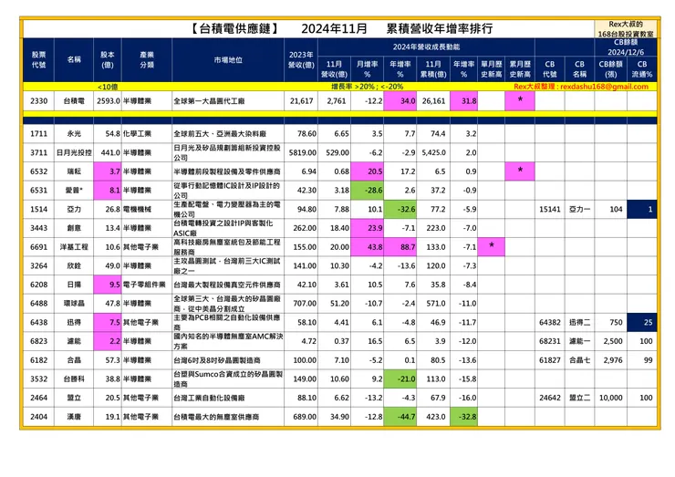Select the green -32.8 cumulative growth cell

(463, 417)
